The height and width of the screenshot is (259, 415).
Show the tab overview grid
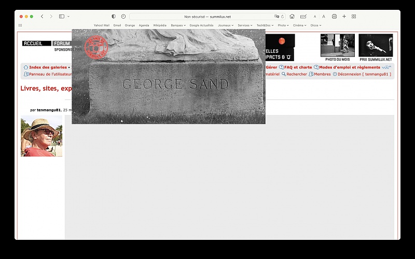(x=354, y=17)
